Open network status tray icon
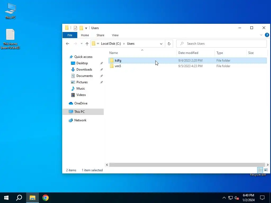 (231, 198)
